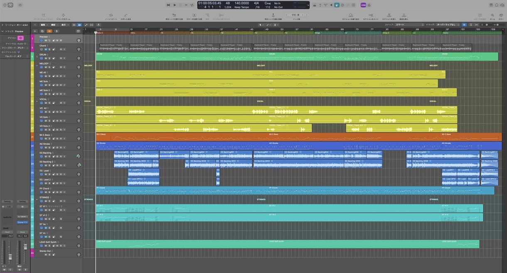
Task: Click the pink track icon in inspector
Action: 20,38
